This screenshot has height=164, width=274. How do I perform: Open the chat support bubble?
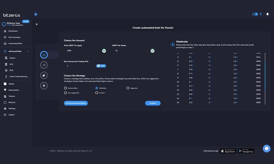click(x=266, y=149)
